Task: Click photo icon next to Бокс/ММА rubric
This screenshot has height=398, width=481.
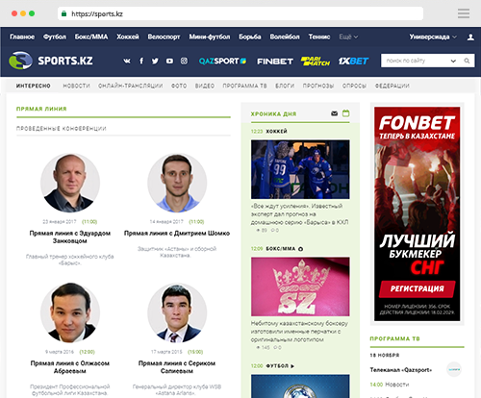Action: point(300,249)
